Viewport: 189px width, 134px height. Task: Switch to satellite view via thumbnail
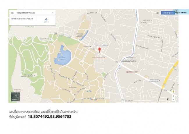point(15,97)
